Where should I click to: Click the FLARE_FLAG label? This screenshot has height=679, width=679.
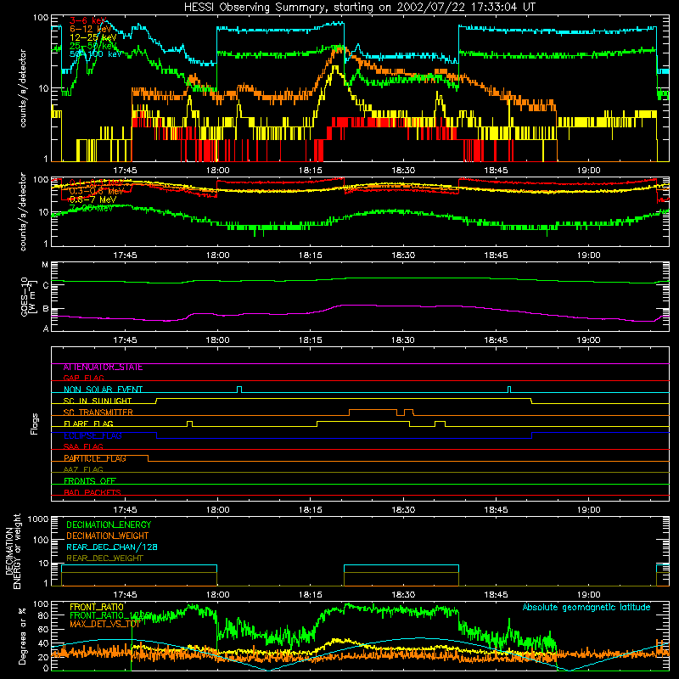coord(88,424)
